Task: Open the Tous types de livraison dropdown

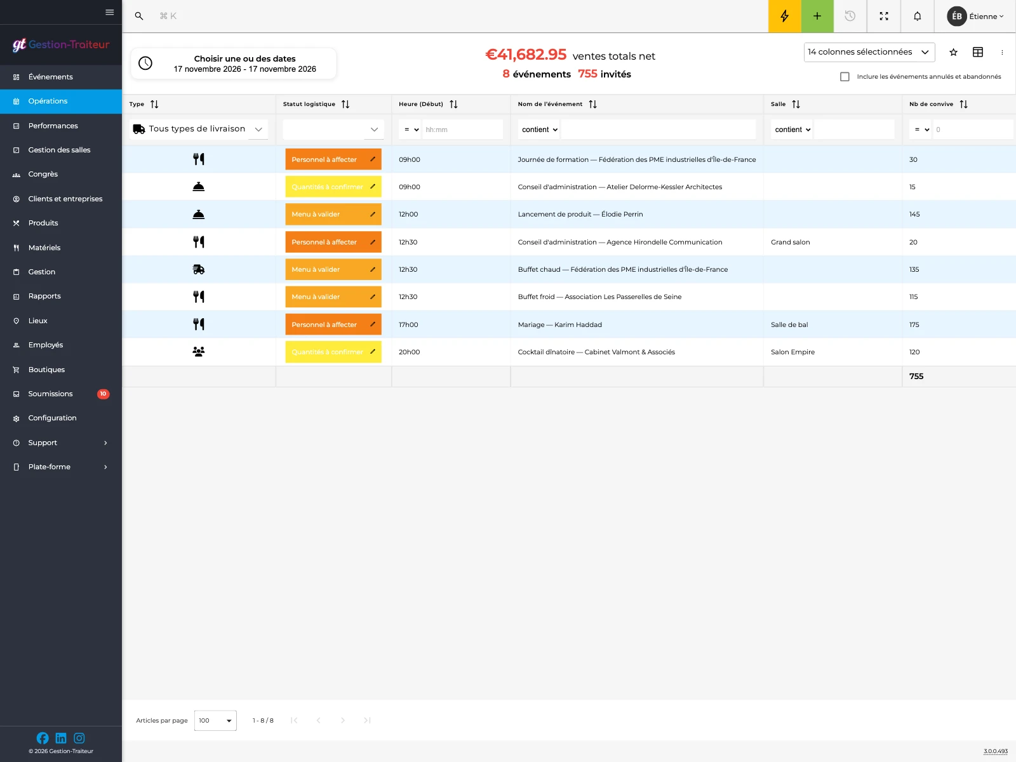Action: pos(199,129)
